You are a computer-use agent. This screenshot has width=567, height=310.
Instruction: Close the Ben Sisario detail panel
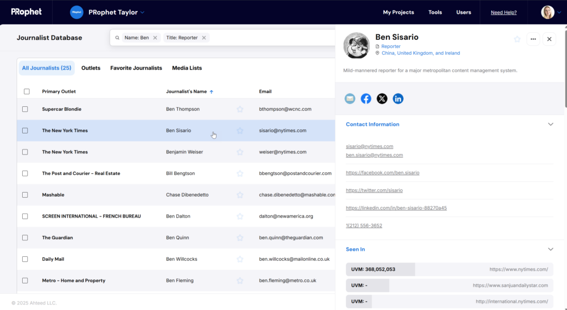tap(549, 39)
